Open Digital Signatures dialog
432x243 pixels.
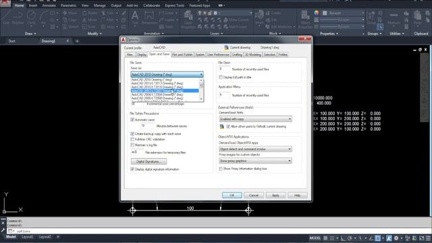148,161
